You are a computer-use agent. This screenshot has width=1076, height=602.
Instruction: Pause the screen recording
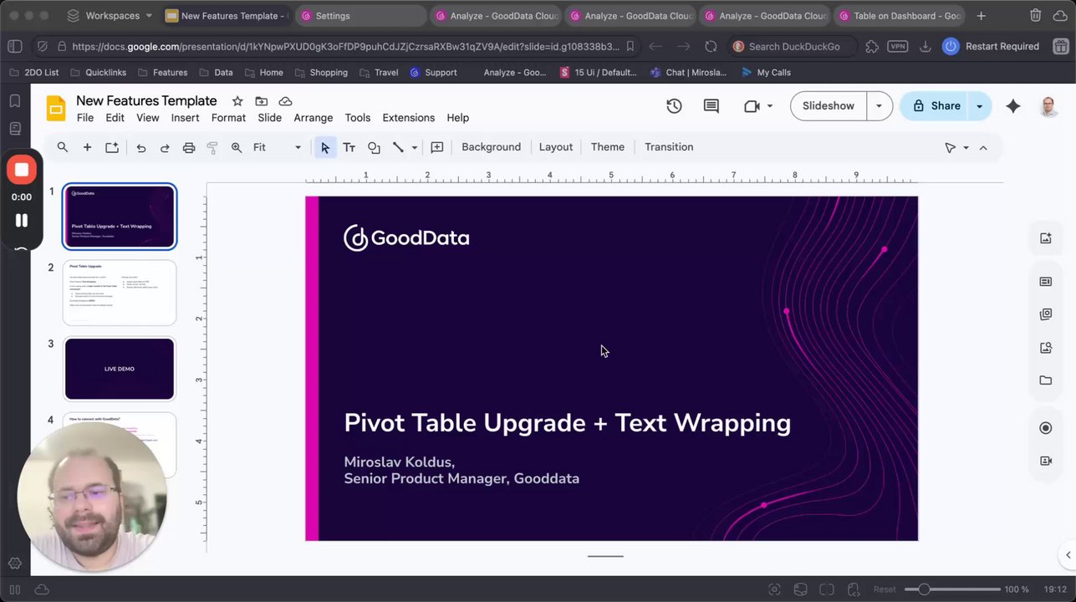(22, 221)
